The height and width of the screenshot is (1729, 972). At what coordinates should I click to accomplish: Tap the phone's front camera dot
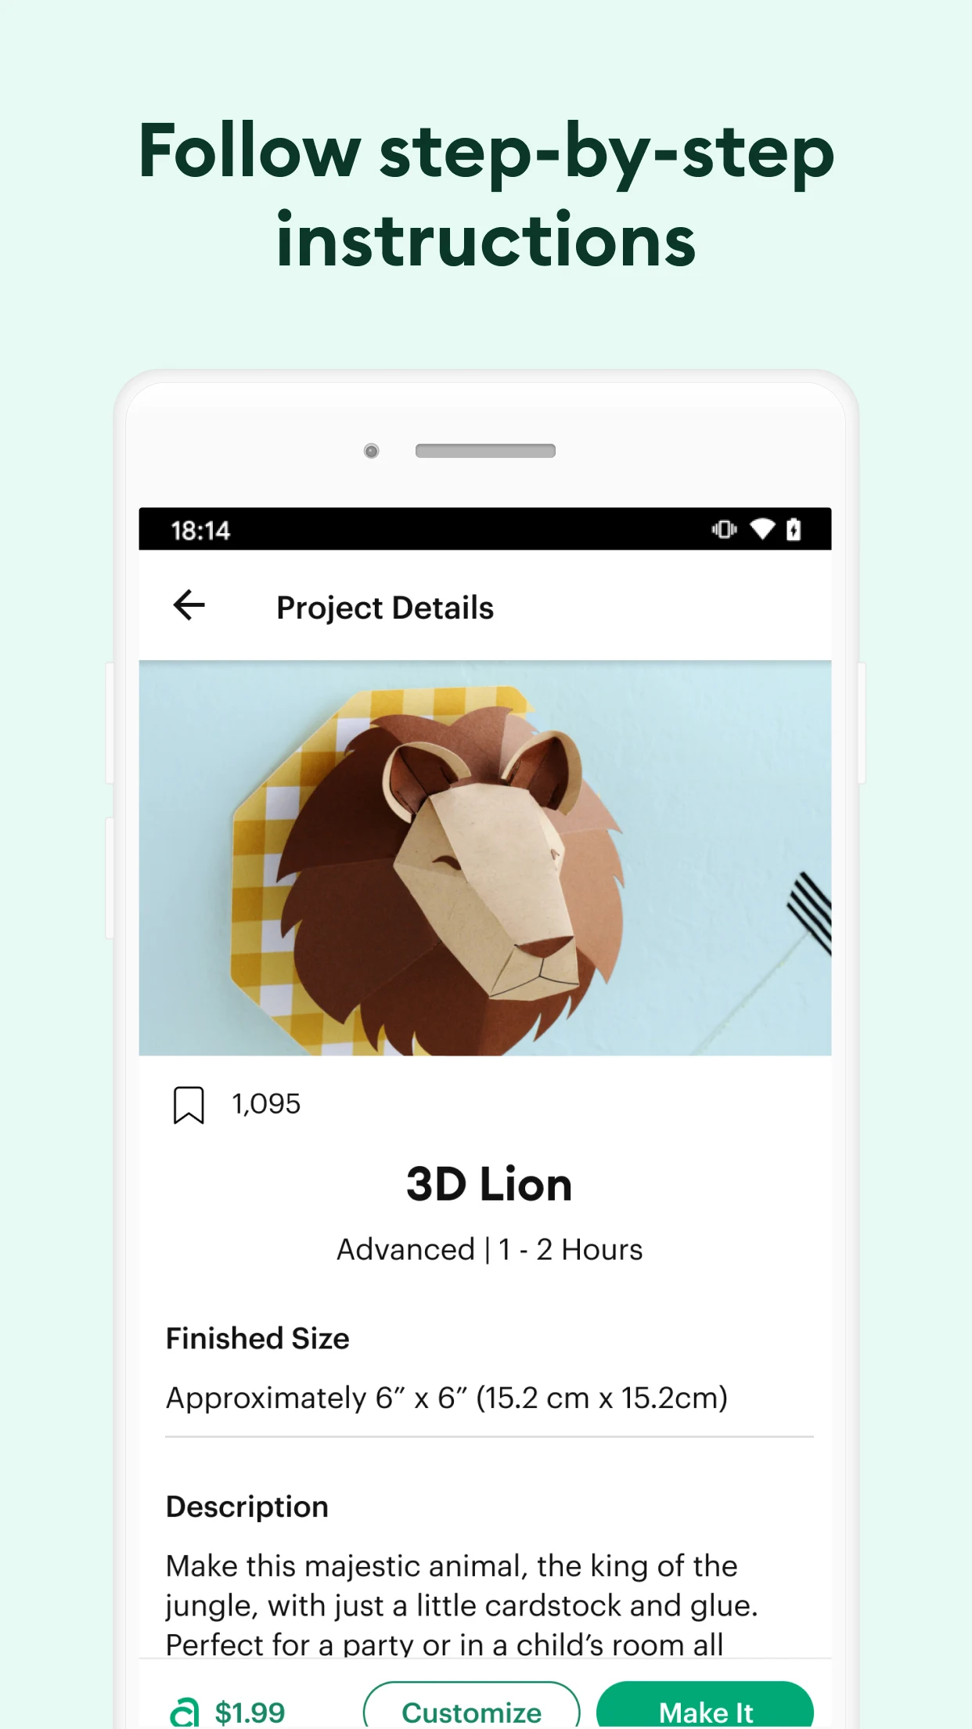[372, 451]
